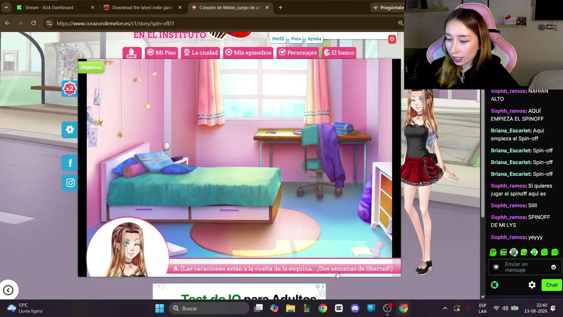Insert the pink-eyed headphones green emote

pos(514,252)
